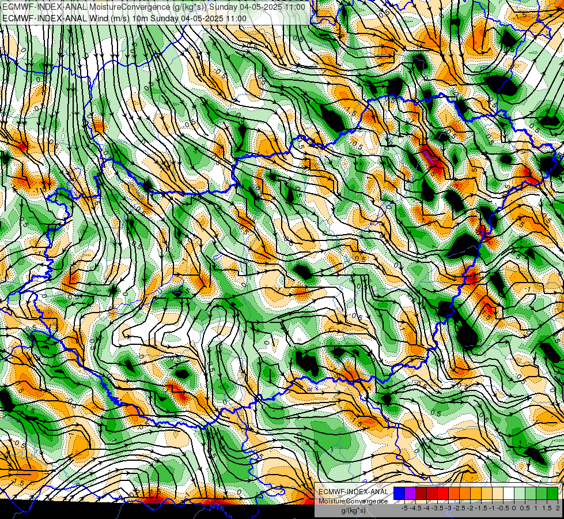
Task: Click the legend tick label -5
Action: (x=404, y=508)
